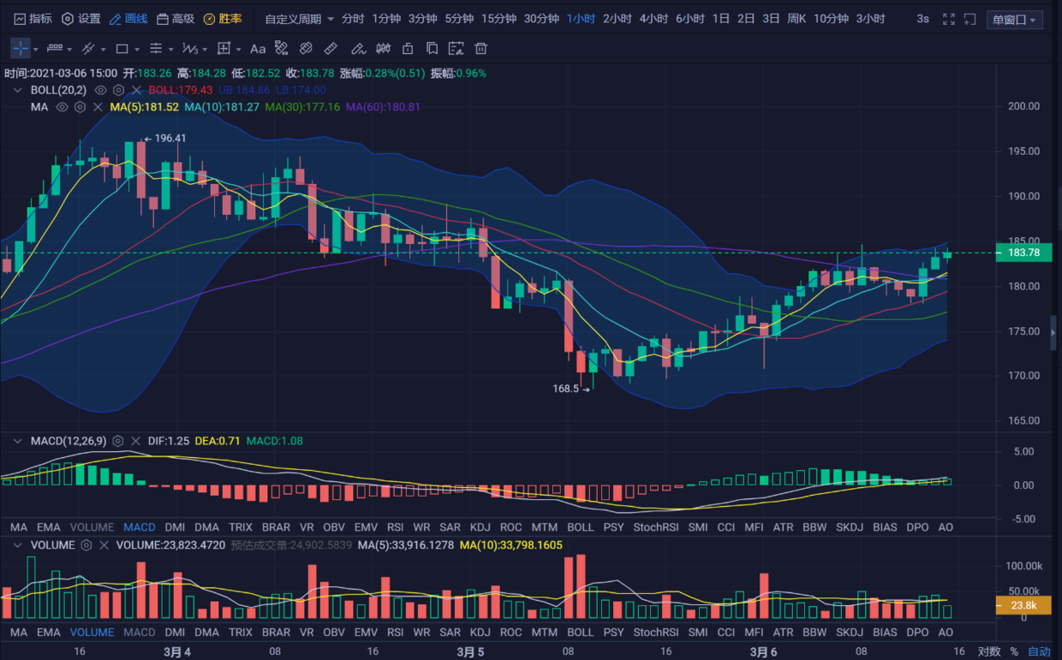
Task: Click the lock drawings icon
Action: click(x=408, y=49)
